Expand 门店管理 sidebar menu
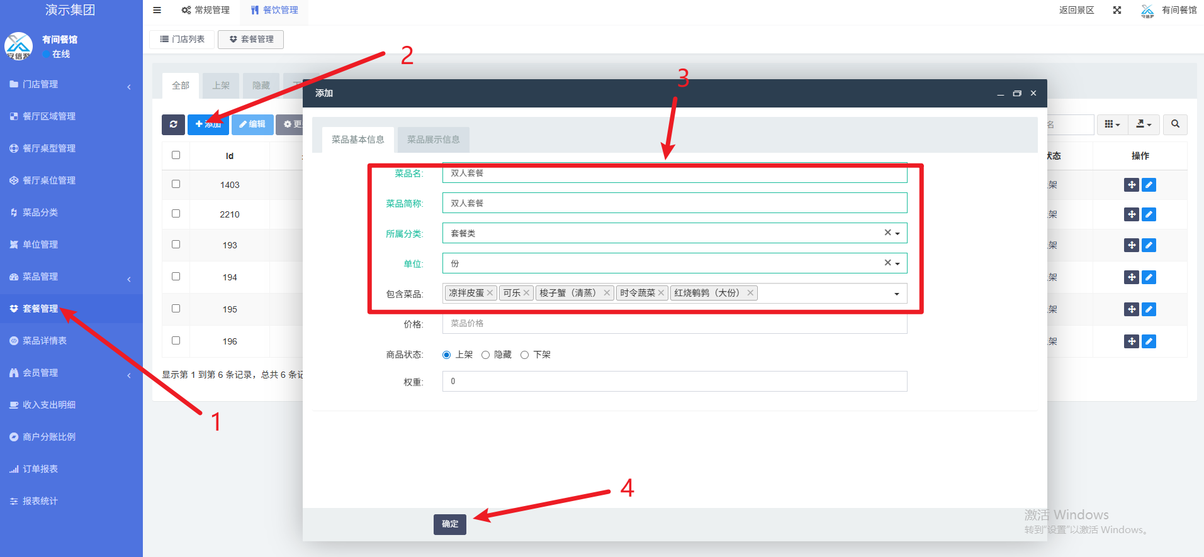This screenshot has width=1204, height=557. coord(71,84)
